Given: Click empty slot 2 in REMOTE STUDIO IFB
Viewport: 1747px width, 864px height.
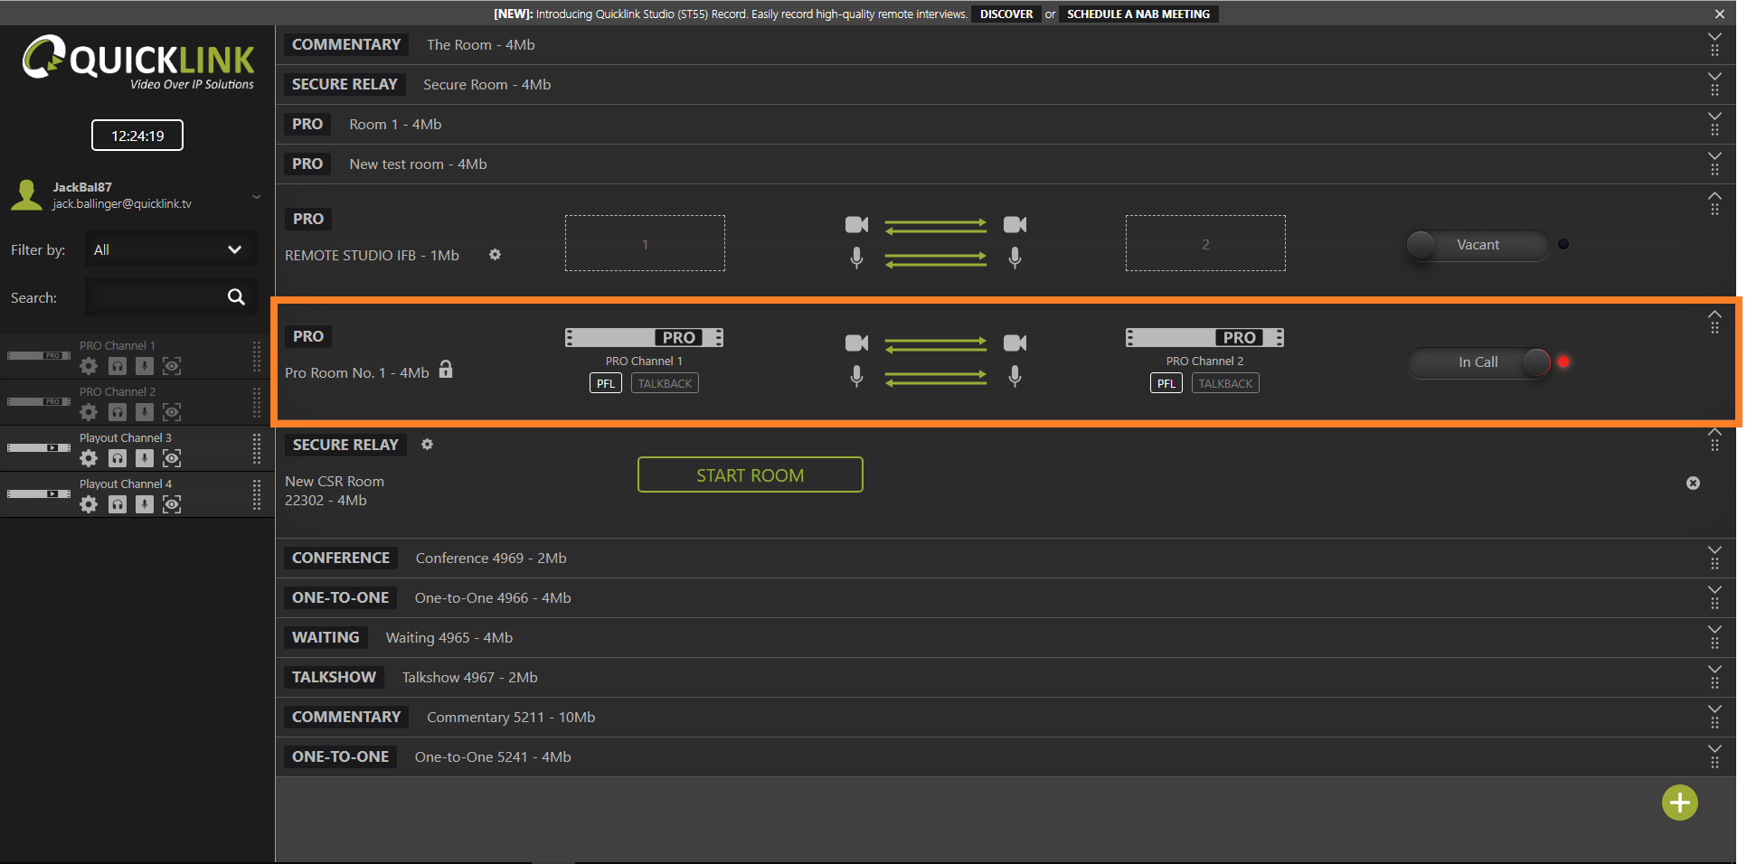Looking at the screenshot, I should 1205,243.
